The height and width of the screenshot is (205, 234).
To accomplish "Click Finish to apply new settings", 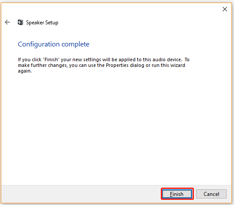I will tap(177, 194).
